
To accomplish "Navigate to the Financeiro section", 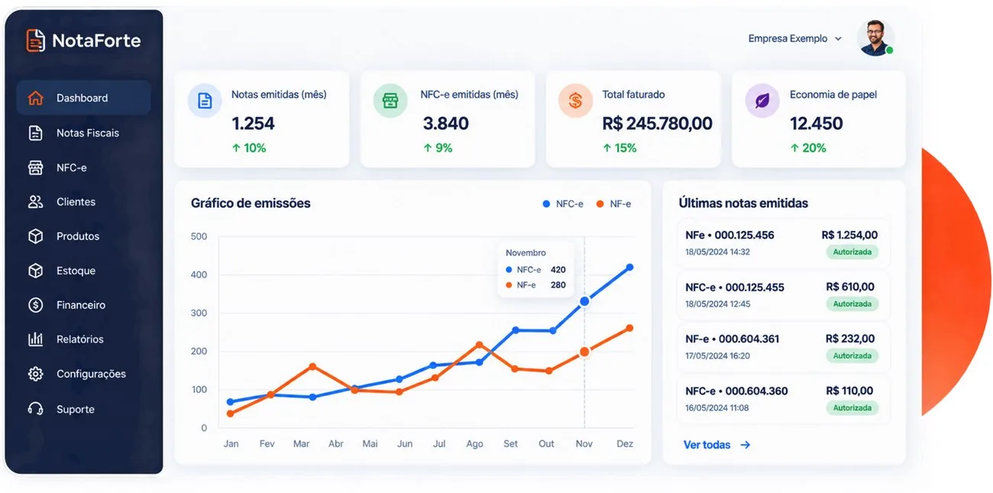I will coord(83,305).
